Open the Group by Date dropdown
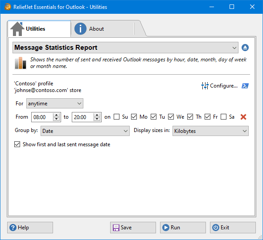The width and height of the screenshot is (263, 240). pos(85,131)
